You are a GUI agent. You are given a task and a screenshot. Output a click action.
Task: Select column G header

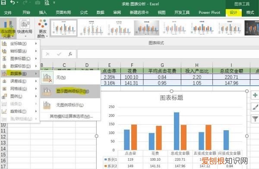(162, 65)
